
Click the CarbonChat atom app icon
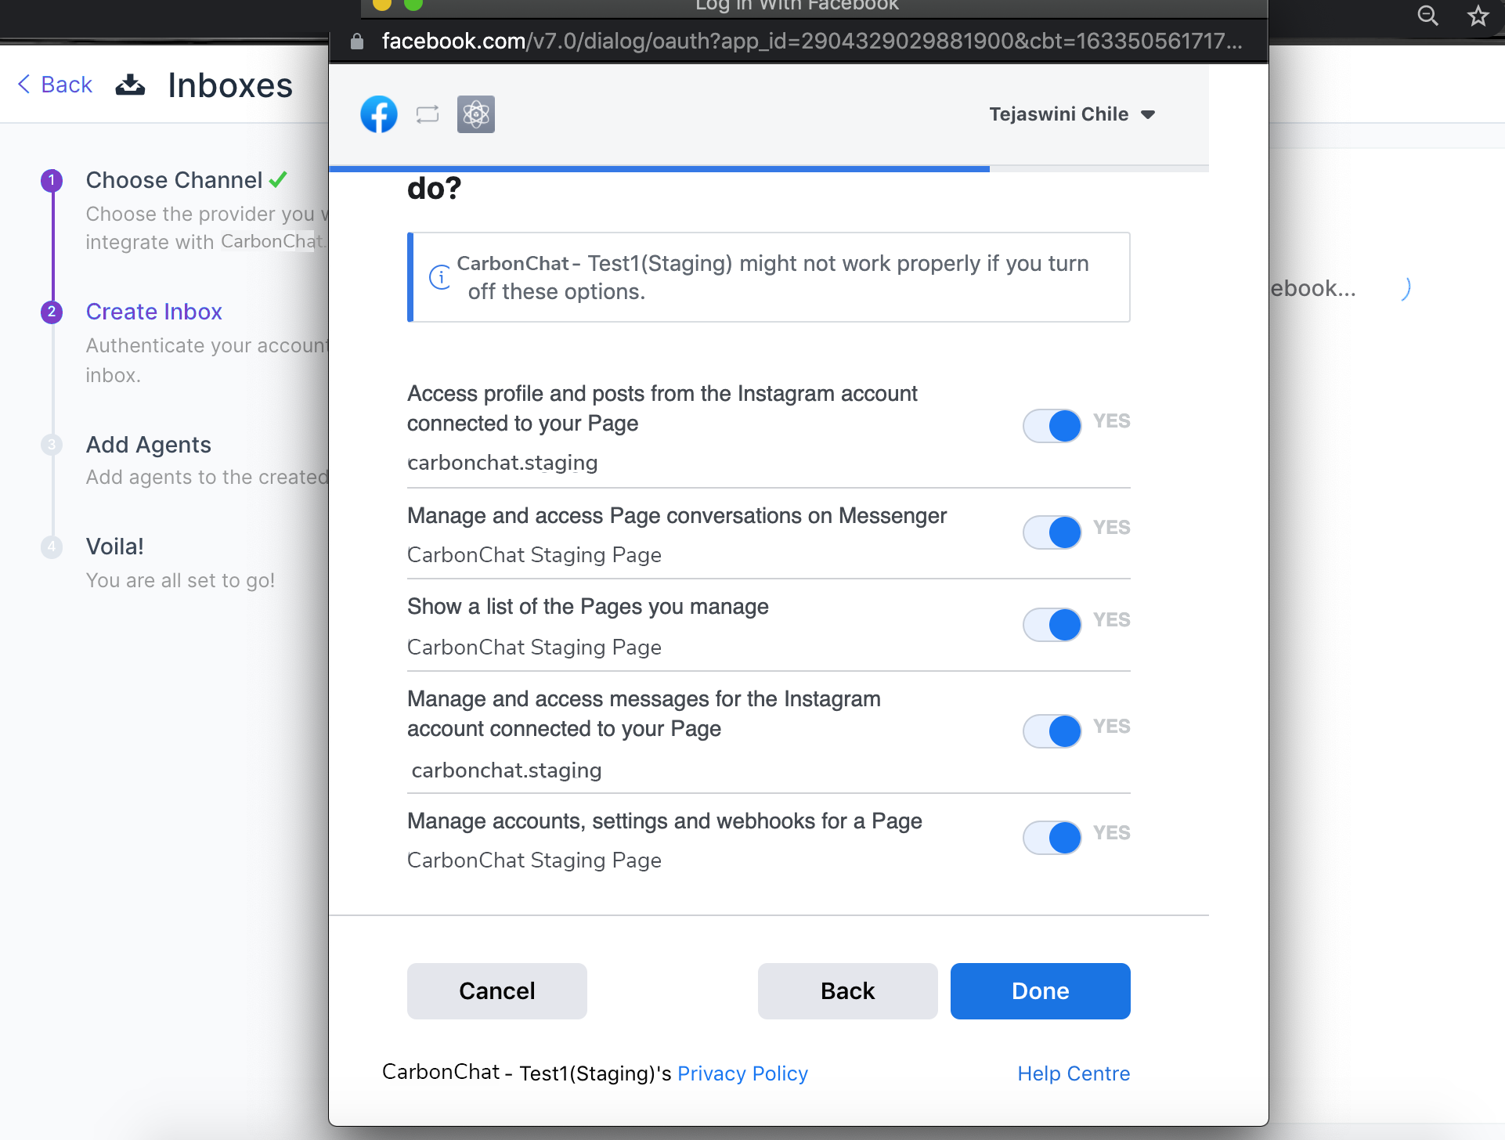(x=476, y=114)
